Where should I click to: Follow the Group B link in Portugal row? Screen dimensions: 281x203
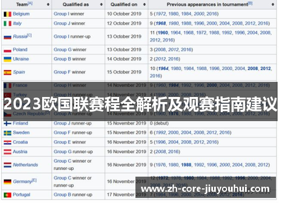click(x=62, y=195)
